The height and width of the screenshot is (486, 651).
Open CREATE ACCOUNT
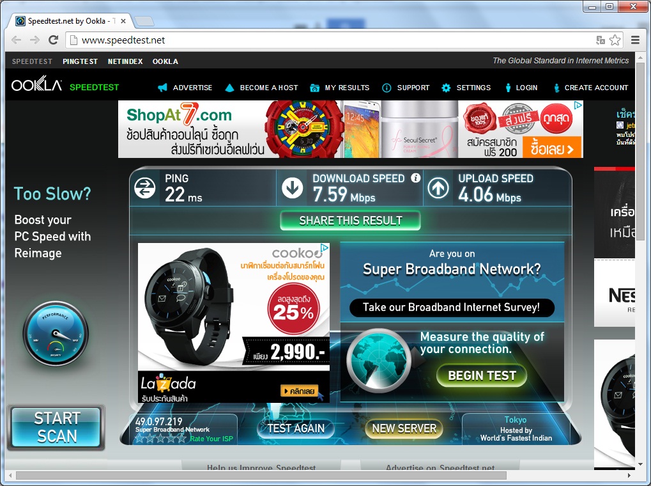596,88
